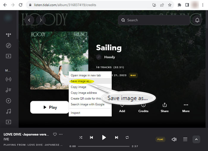The width and height of the screenshot is (208, 151).
Task: Share the album
Action: click(165, 108)
